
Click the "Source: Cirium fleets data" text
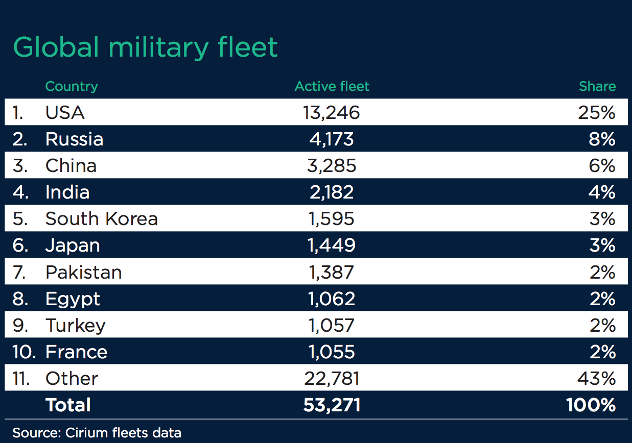(x=97, y=433)
